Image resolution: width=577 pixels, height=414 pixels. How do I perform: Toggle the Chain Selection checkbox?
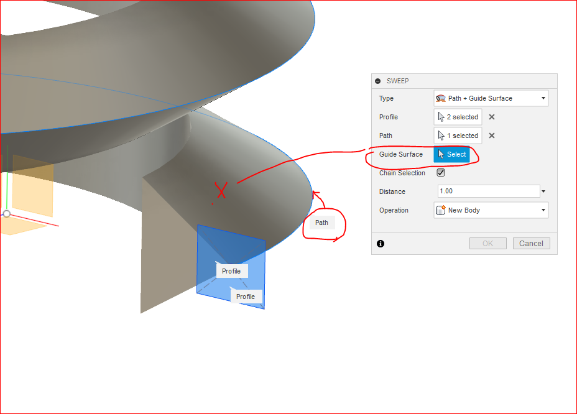[x=441, y=173]
